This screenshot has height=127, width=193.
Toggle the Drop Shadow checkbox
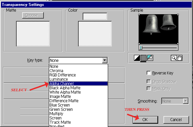149,81
